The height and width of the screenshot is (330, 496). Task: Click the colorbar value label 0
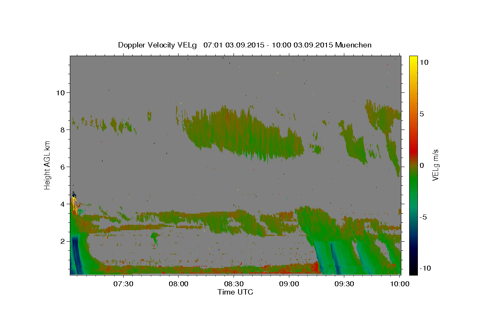point(422,165)
